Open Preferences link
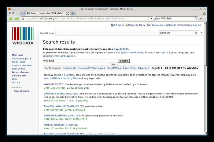Image resolution: width=214 pixels, height=142 pixels. pos(158,25)
